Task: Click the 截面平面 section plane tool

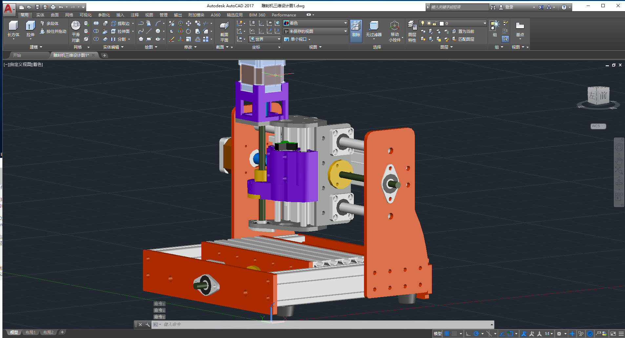Action: pos(224,26)
